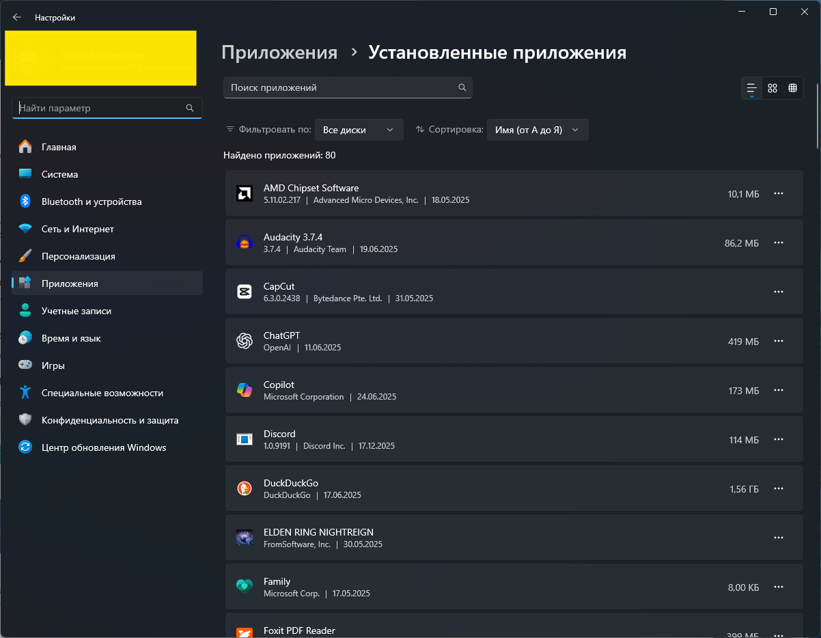The width and height of the screenshot is (821, 638).
Task: Click the Bytedance Pte. Ltd. publisher text
Action: (348, 299)
